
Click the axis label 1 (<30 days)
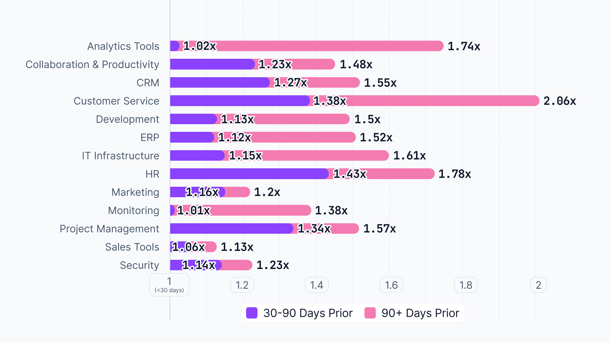[x=169, y=285]
